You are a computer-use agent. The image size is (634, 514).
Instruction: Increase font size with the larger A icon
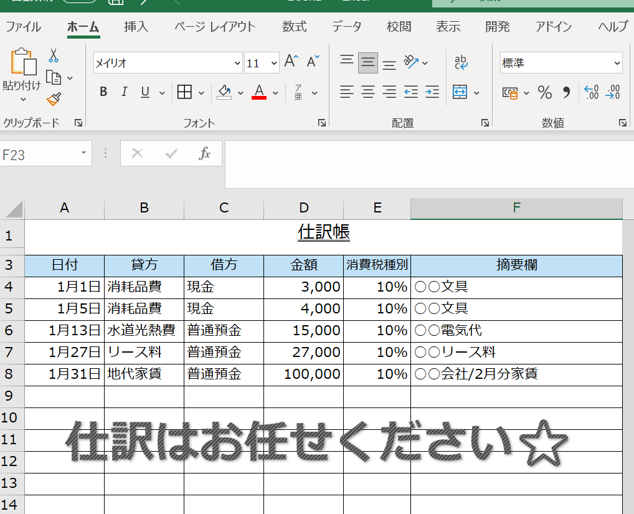pyautogui.click(x=291, y=62)
